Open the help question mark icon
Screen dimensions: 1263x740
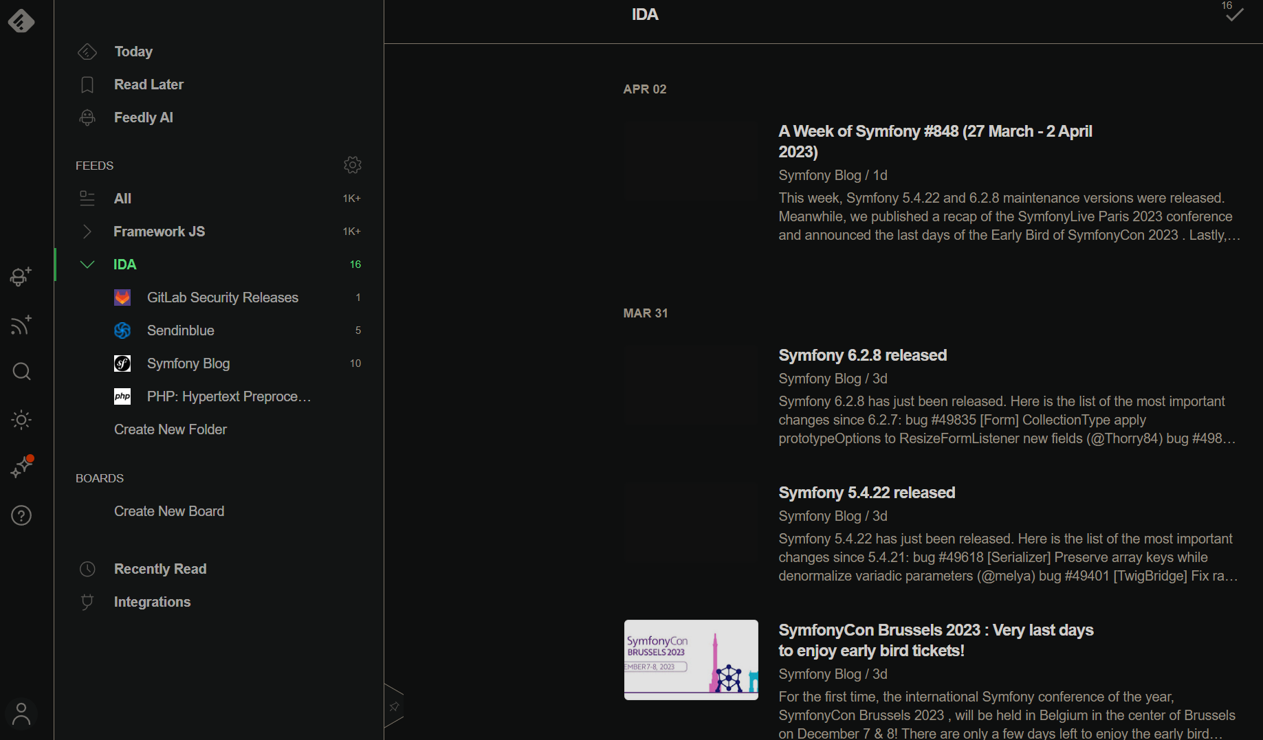coord(21,515)
